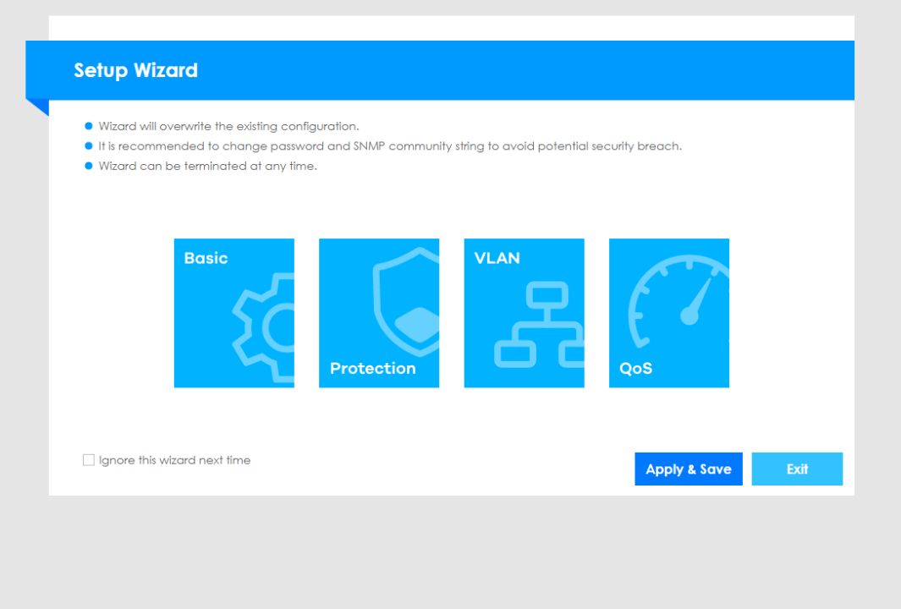Click the Apply & Save button
This screenshot has width=901, height=609.
689,469
